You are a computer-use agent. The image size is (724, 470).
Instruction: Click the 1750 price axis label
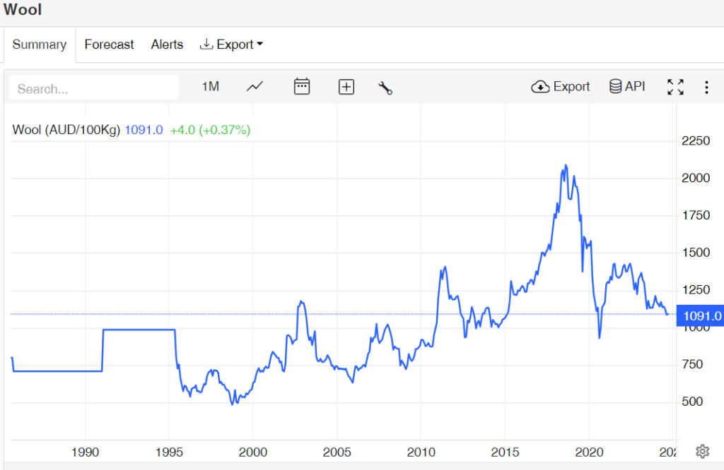click(696, 215)
